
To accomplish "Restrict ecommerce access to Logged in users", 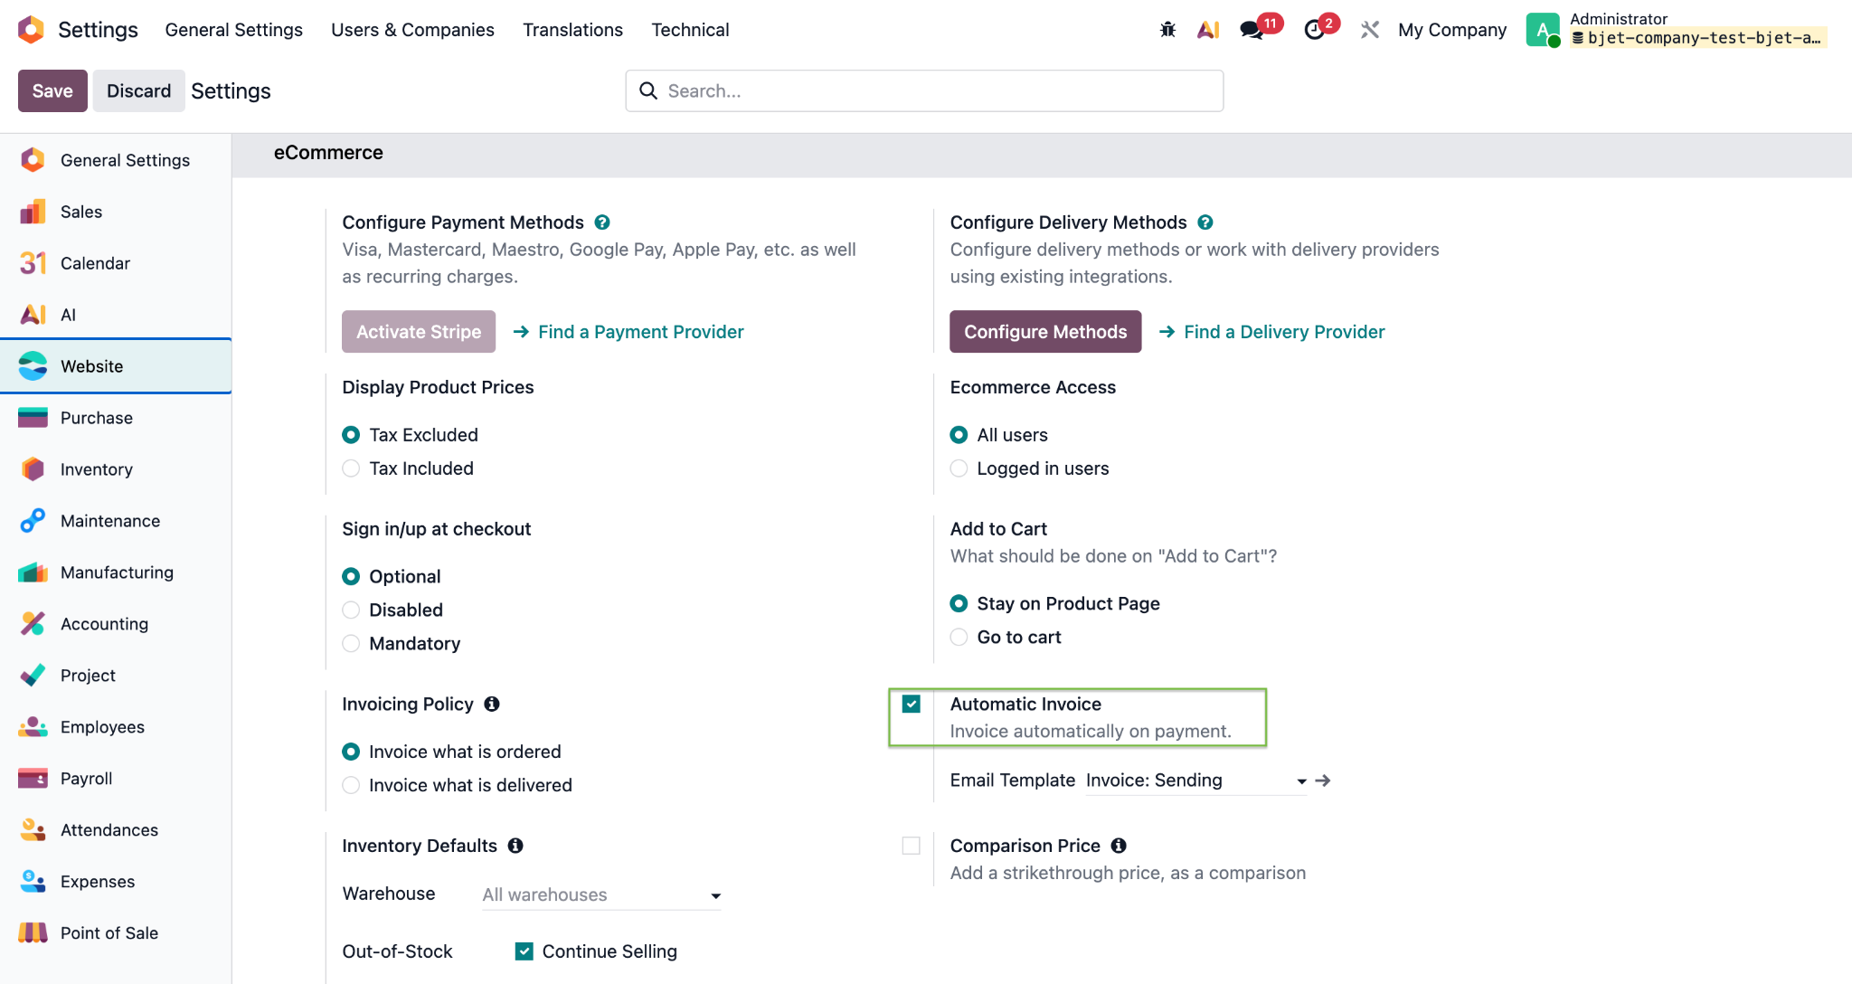I will tap(959, 468).
